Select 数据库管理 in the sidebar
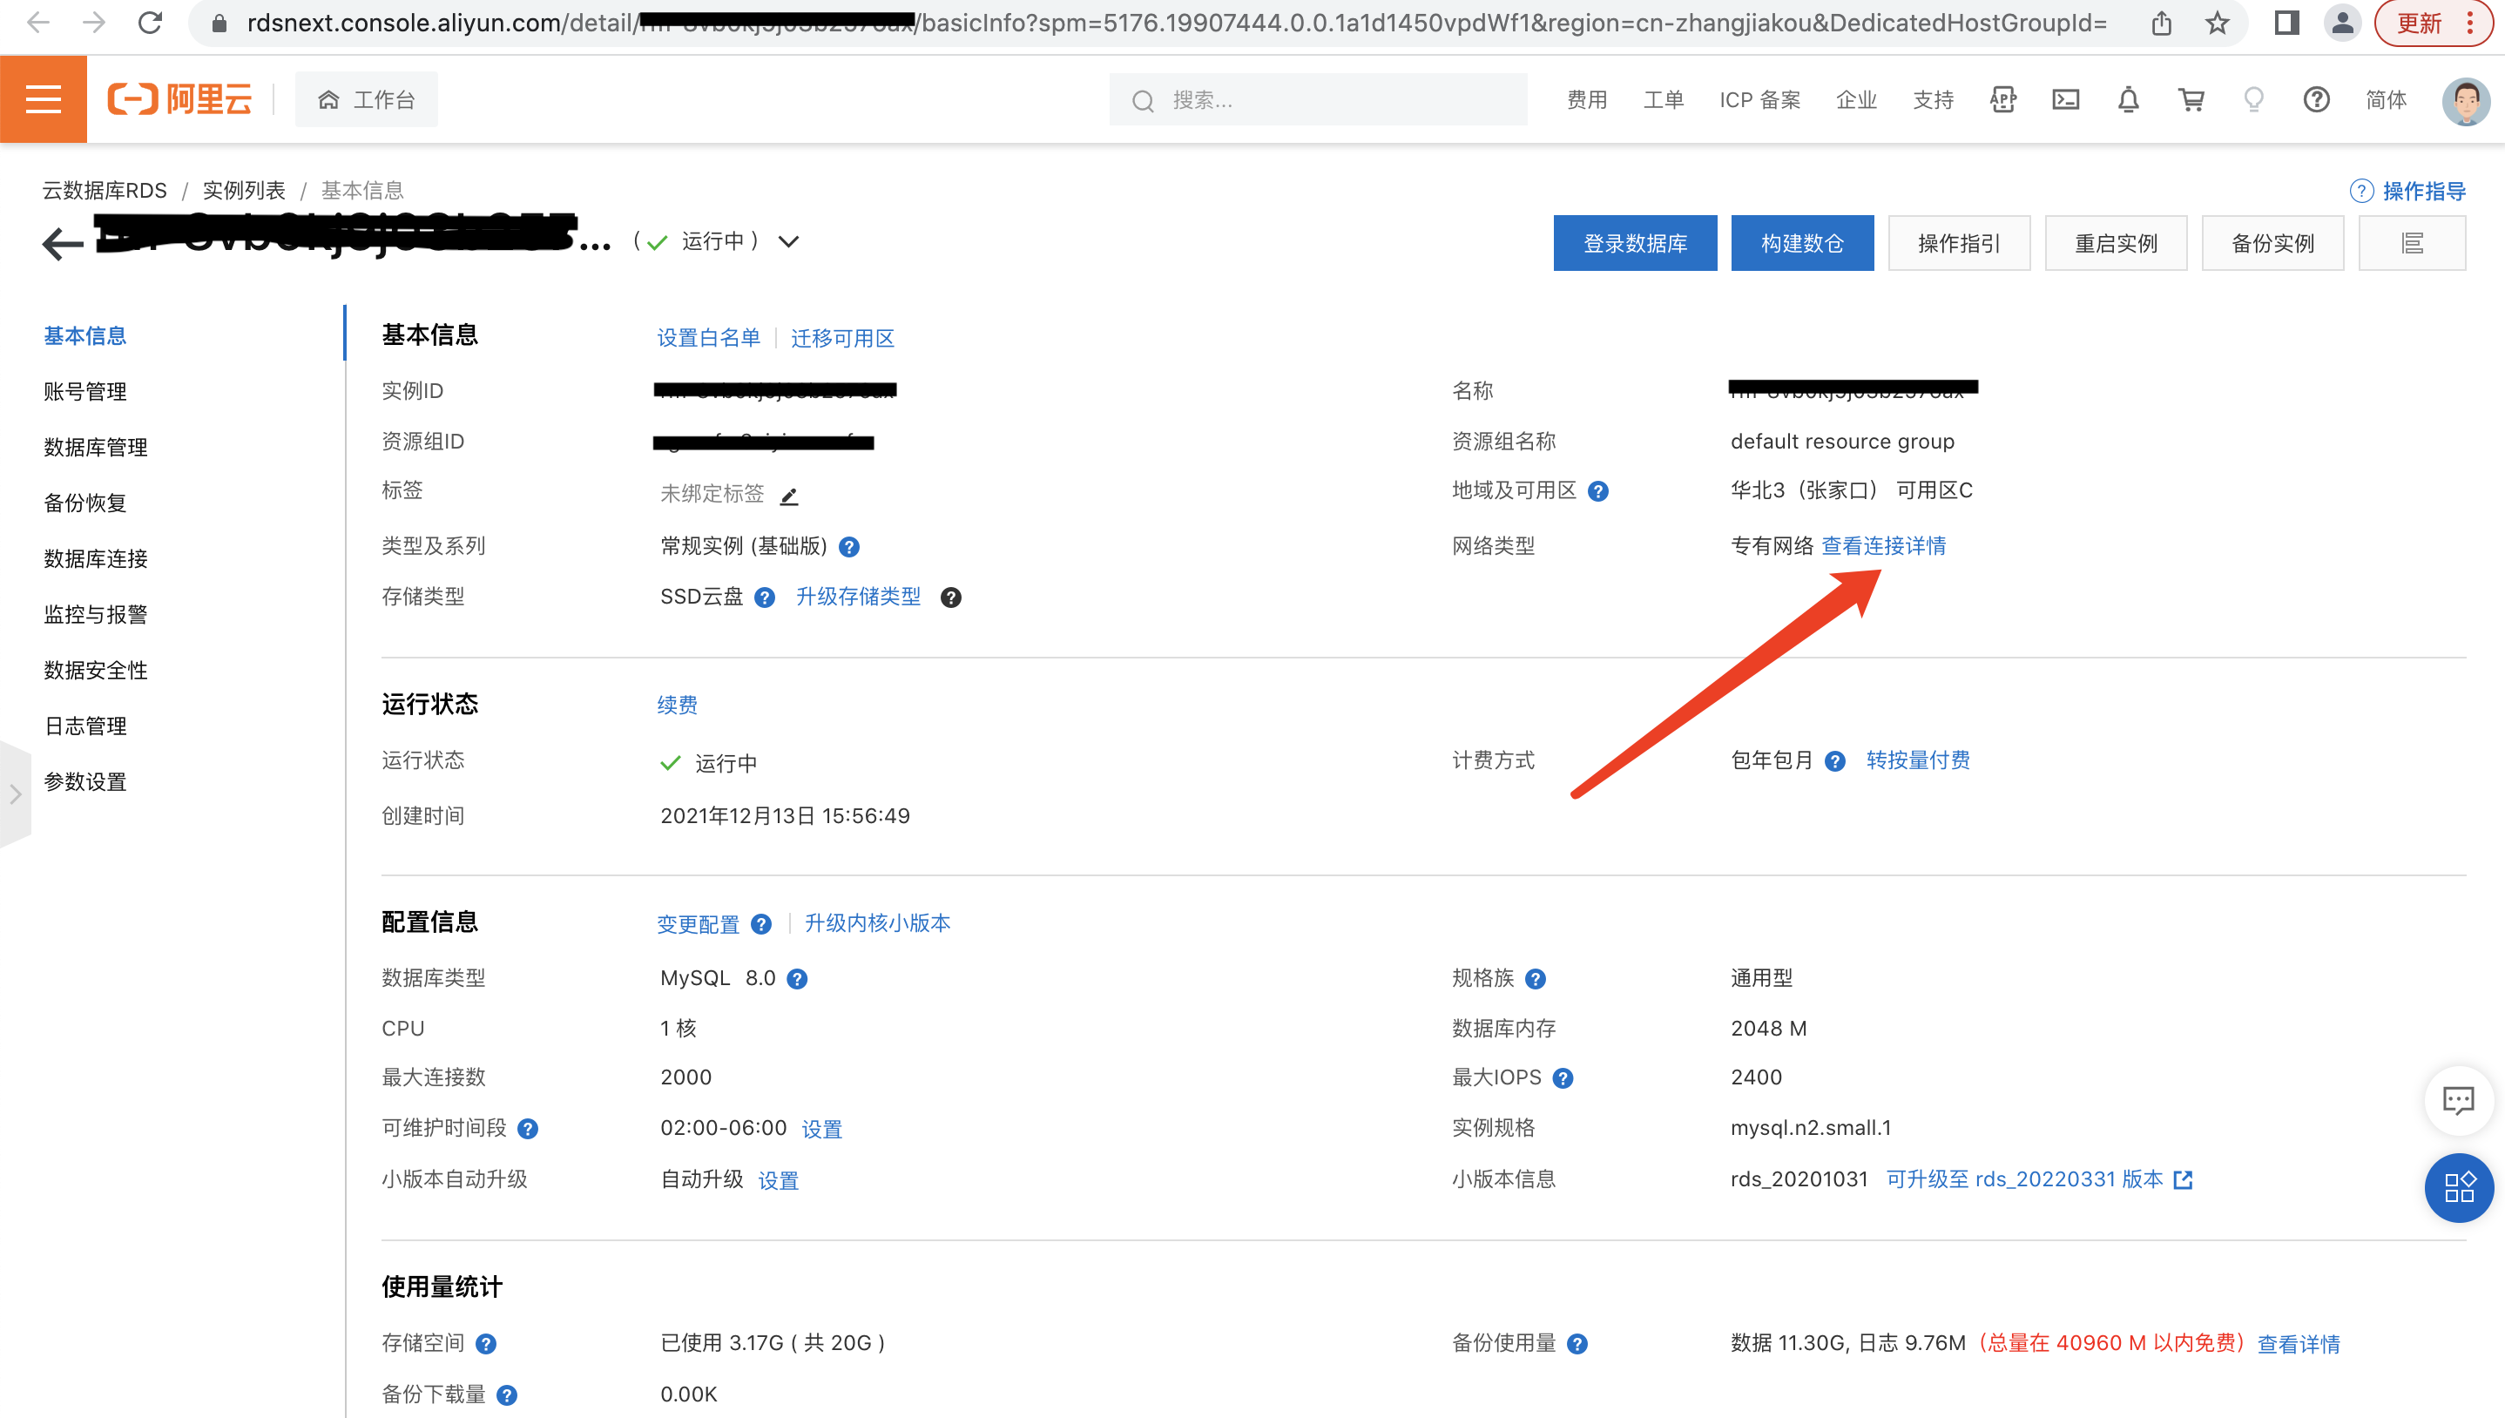The image size is (2505, 1418). (x=96, y=447)
